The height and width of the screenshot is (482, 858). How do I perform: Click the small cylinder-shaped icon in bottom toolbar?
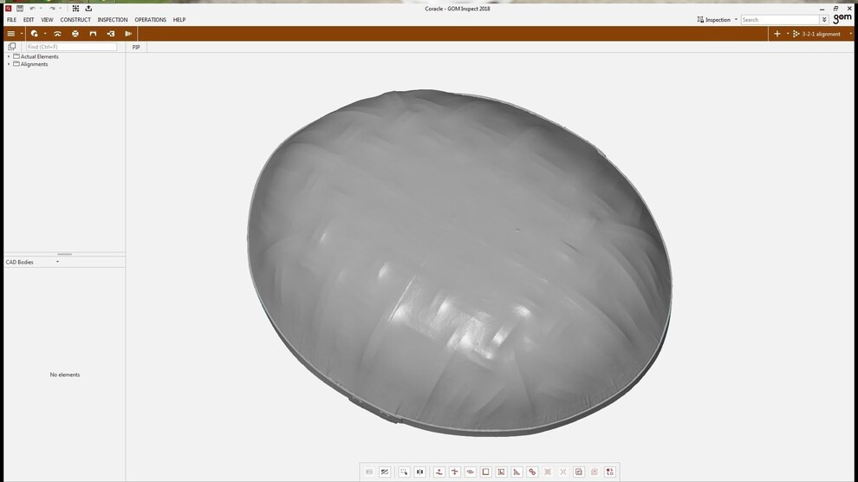pyautogui.click(x=470, y=472)
